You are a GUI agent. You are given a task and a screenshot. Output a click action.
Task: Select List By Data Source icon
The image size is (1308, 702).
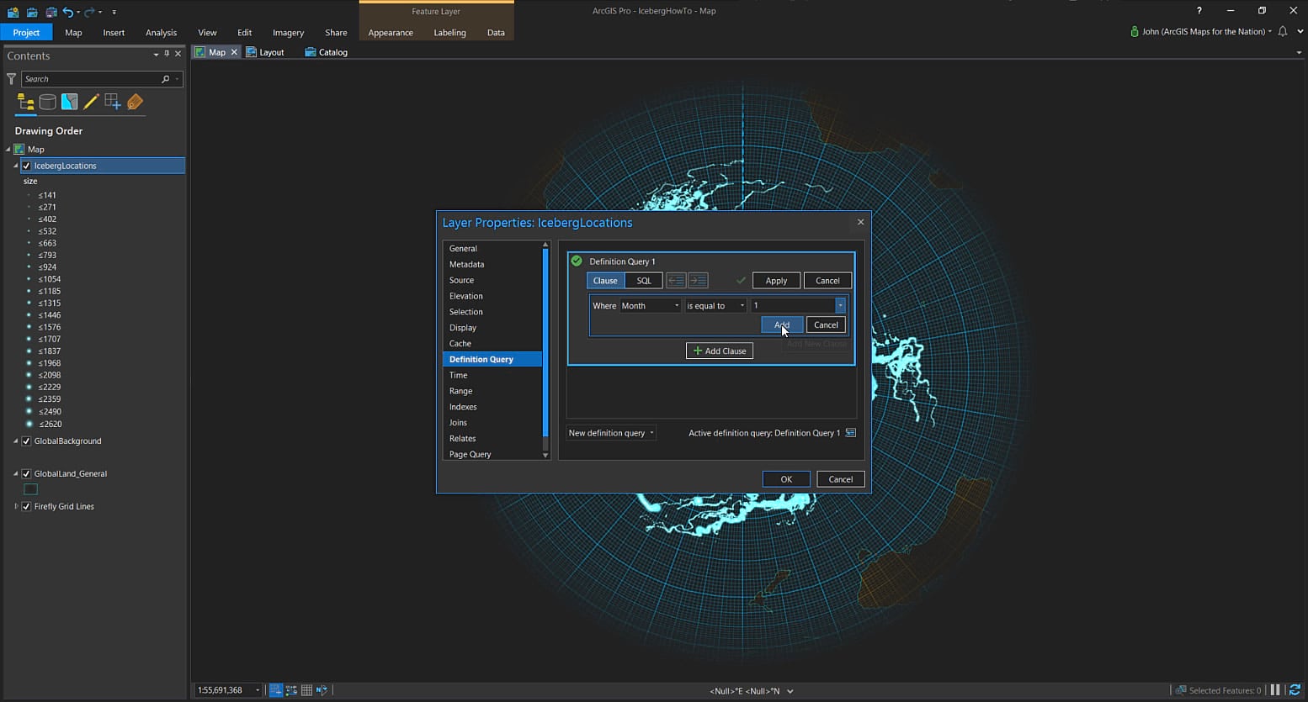48,103
